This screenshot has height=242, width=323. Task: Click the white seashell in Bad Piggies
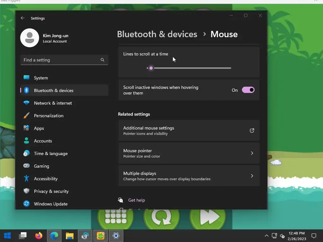[x=276, y=162]
